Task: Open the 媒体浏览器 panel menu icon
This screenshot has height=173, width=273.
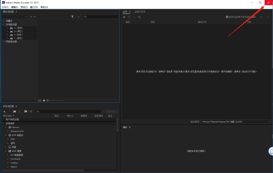Action: point(16,12)
